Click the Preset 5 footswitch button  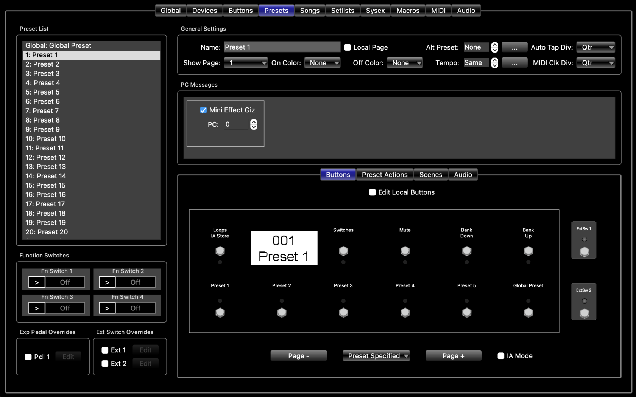(467, 313)
